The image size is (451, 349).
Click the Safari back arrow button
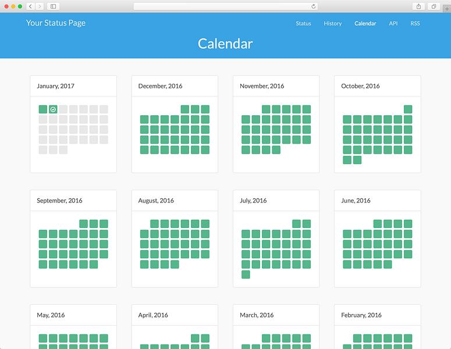coord(30,6)
